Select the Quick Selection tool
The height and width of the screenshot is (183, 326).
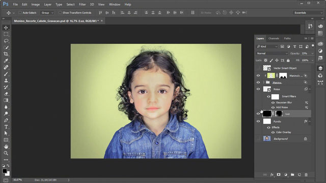click(6, 47)
